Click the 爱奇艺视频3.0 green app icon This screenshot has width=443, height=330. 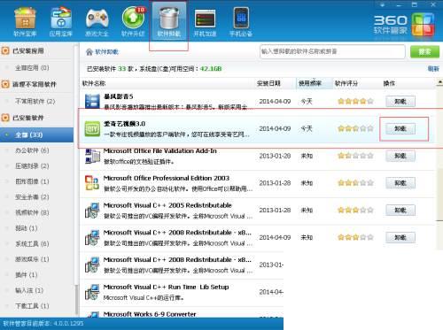(92, 129)
